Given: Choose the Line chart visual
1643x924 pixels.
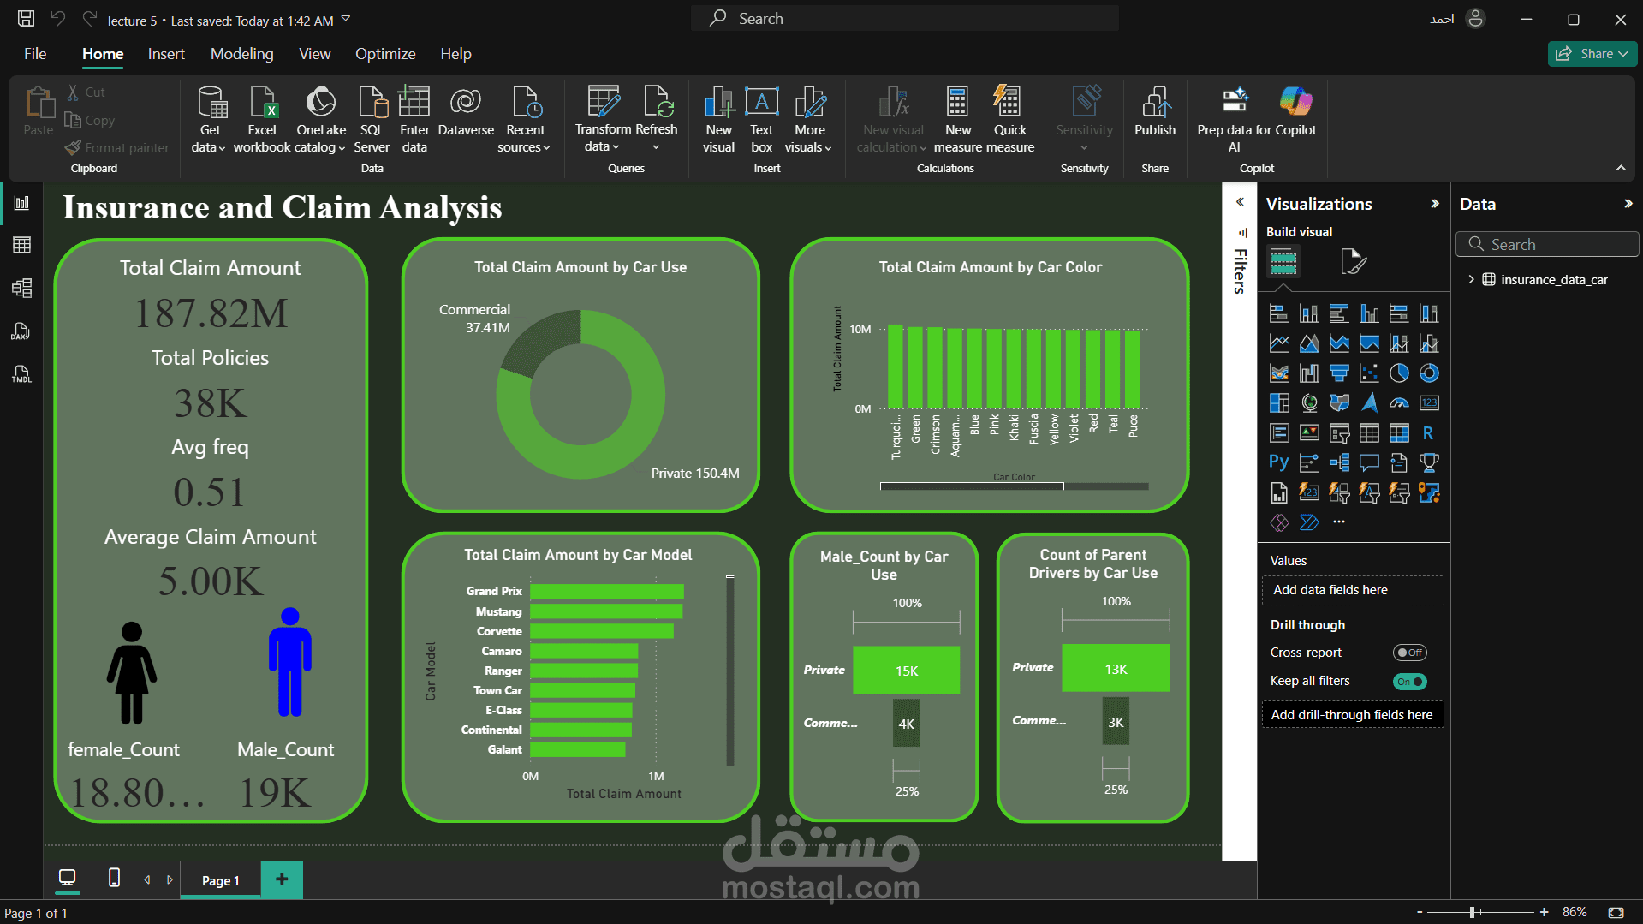Looking at the screenshot, I should tap(1279, 343).
